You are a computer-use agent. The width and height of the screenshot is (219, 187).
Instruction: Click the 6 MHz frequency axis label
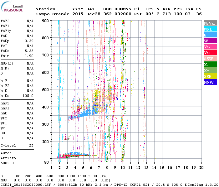pos(91,168)
